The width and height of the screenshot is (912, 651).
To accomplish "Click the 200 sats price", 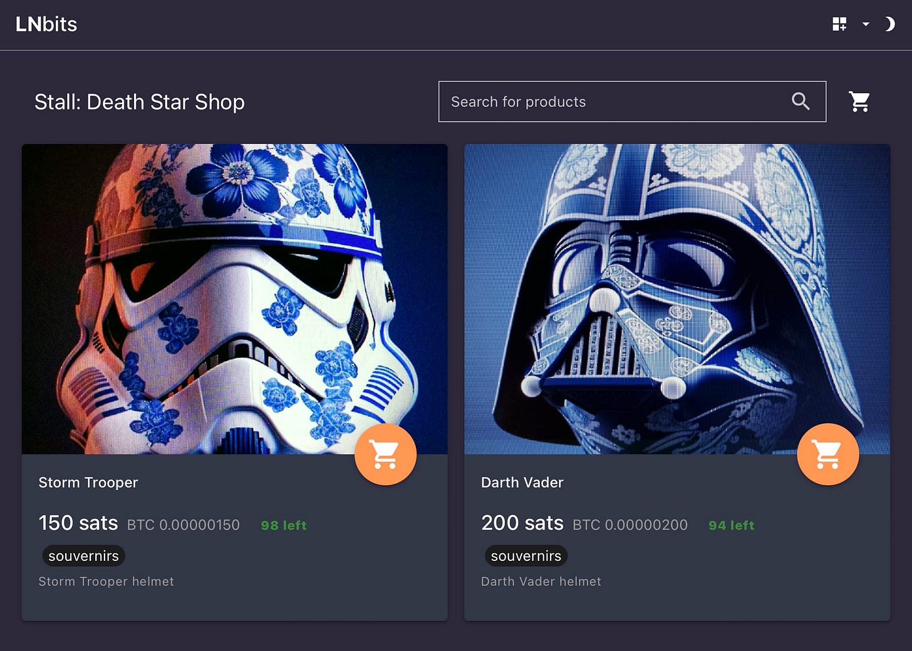I will [x=522, y=523].
